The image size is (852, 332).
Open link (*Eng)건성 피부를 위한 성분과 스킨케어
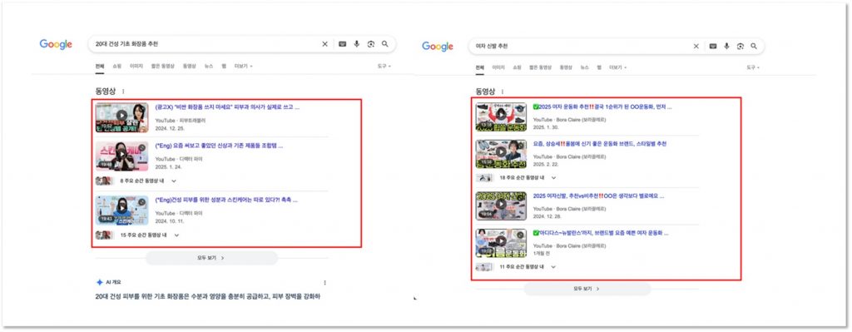pos(226,200)
